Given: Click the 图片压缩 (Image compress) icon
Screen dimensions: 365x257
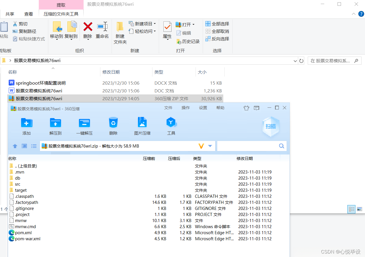Looking at the screenshot, I should click(x=142, y=122).
